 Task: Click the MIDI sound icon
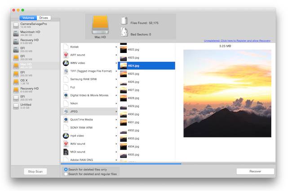tap(66, 152)
